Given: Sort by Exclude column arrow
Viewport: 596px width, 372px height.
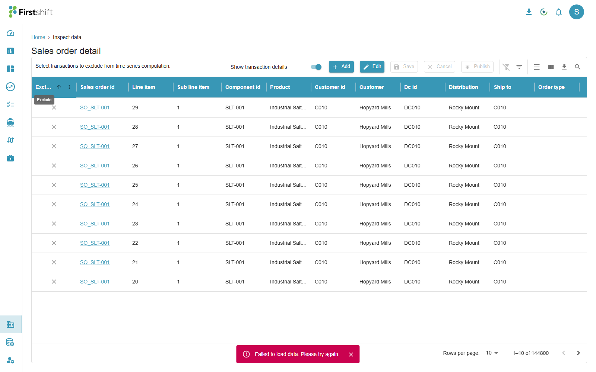Looking at the screenshot, I should 59,87.
